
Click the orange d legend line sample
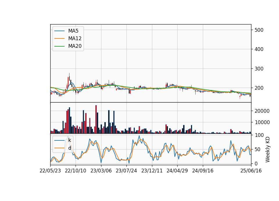[59, 148]
